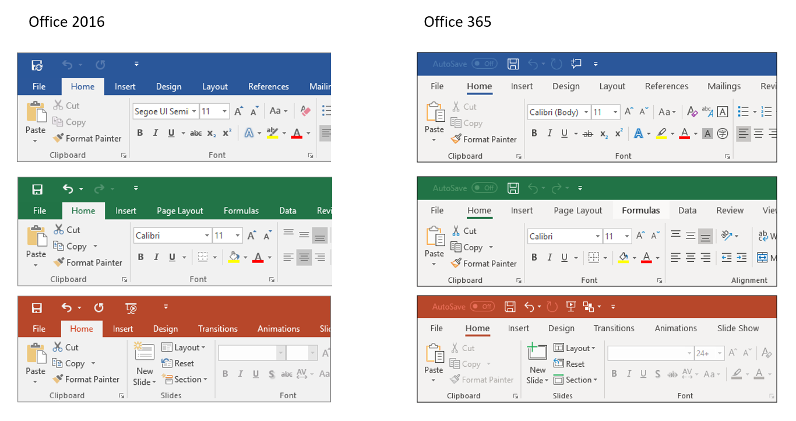Open References tab in Office 365 Word
Screen dimensions: 796x421
point(667,86)
